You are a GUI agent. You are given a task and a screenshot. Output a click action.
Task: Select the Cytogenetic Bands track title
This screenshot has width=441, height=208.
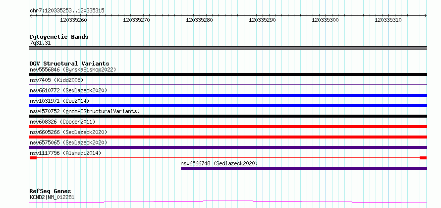(x=59, y=37)
